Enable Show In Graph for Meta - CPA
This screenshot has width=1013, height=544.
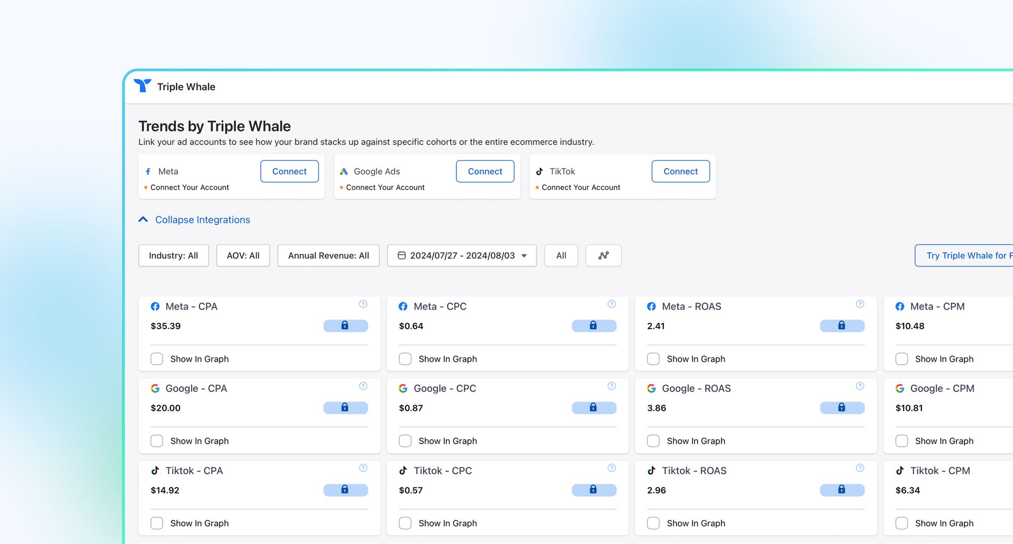click(157, 359)
